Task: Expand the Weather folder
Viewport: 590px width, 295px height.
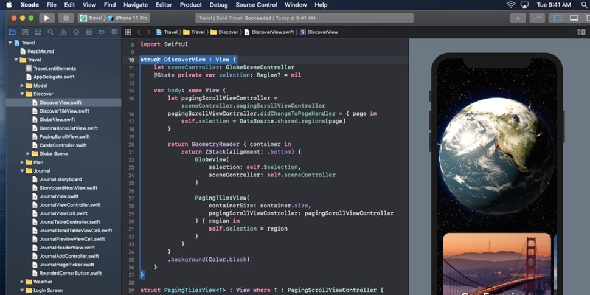Action: tap(22, 282)
